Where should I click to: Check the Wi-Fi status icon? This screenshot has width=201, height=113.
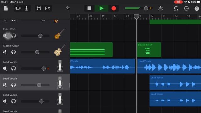186,2
